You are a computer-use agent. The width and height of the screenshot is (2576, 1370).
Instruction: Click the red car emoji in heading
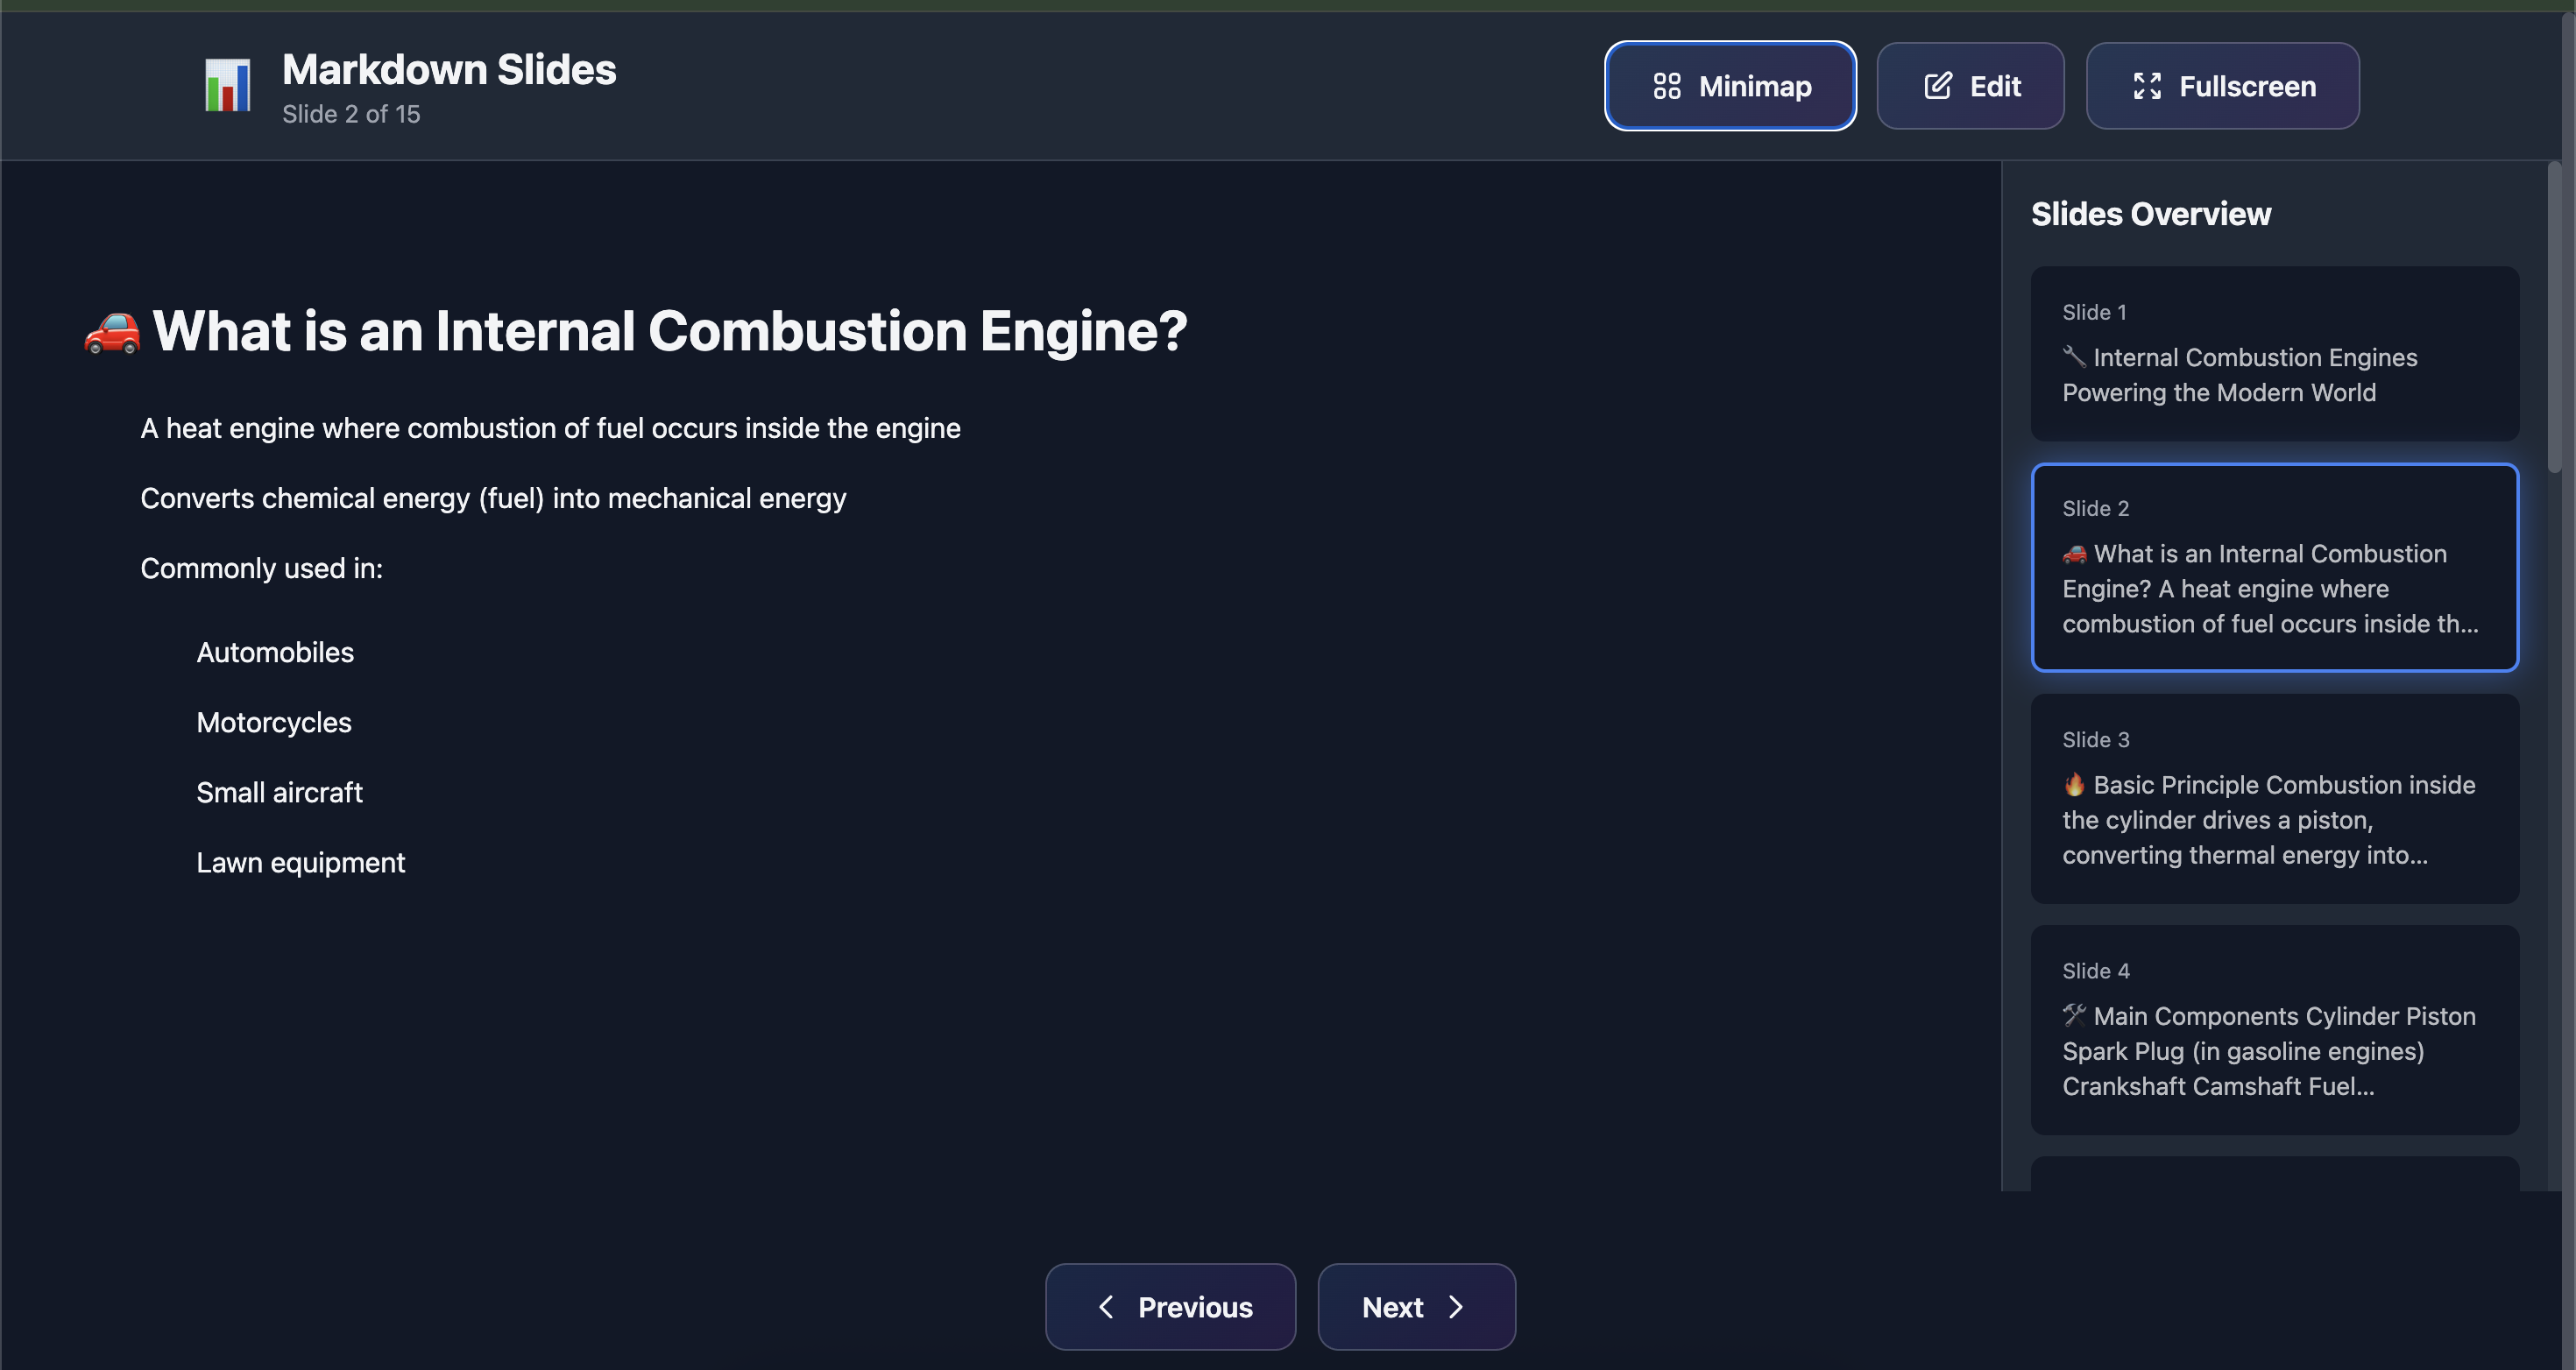click(112, 332)
